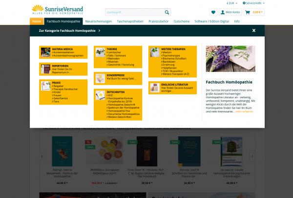This screenshot has width=293, height=198.
Task: Click the 'mehr erfahren' link
Action: (244, 111)
